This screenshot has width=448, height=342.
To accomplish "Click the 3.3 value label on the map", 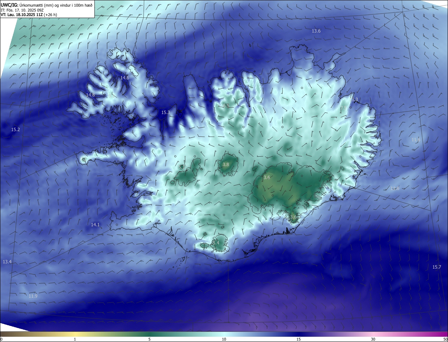I will point(355,100).
